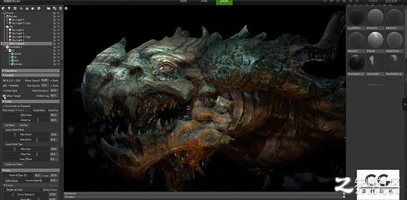The width and height of the screenshot is (407, 200).
Task: Select the NewMat64 material thumbnail
Action: tap(376, 63)
